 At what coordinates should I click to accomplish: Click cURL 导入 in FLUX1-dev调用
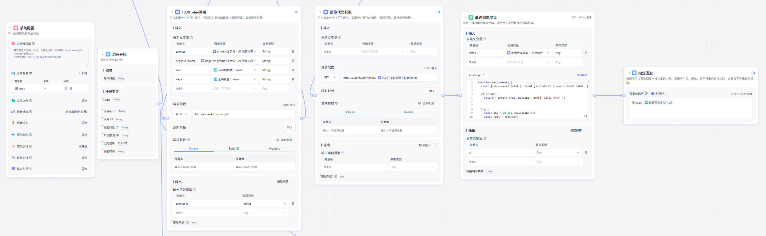289,105
